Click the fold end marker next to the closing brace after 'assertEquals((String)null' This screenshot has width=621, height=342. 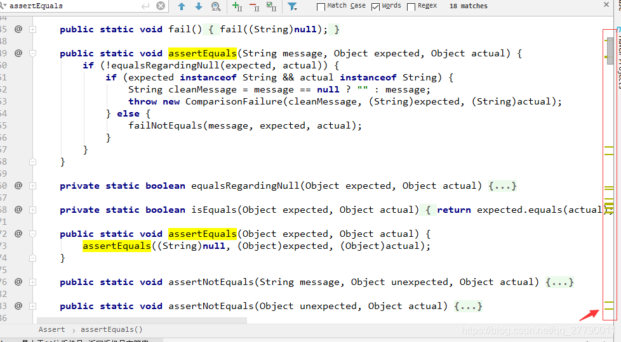[x=33, y=258]
